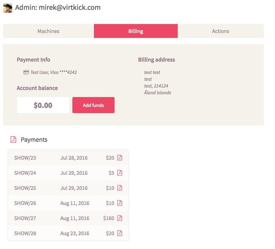The width and height of the screenshot is (275, 249).
Task: Click the Åland Islands billing address line
Action: tap(157, 92)
